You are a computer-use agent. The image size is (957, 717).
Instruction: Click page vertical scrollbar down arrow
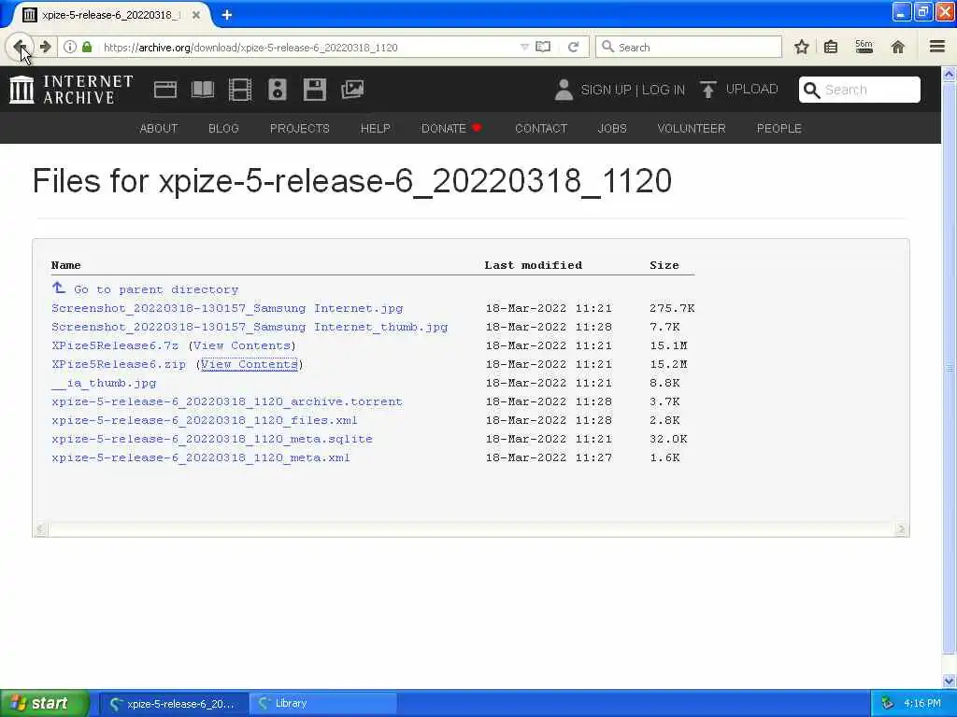(x=950, y=681)
